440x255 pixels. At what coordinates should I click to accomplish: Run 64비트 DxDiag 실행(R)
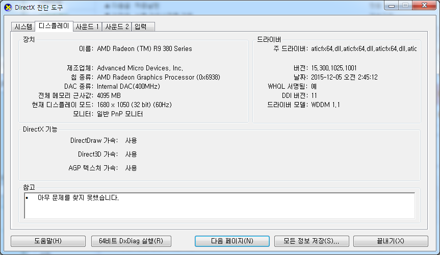click(x=131, y=241)
